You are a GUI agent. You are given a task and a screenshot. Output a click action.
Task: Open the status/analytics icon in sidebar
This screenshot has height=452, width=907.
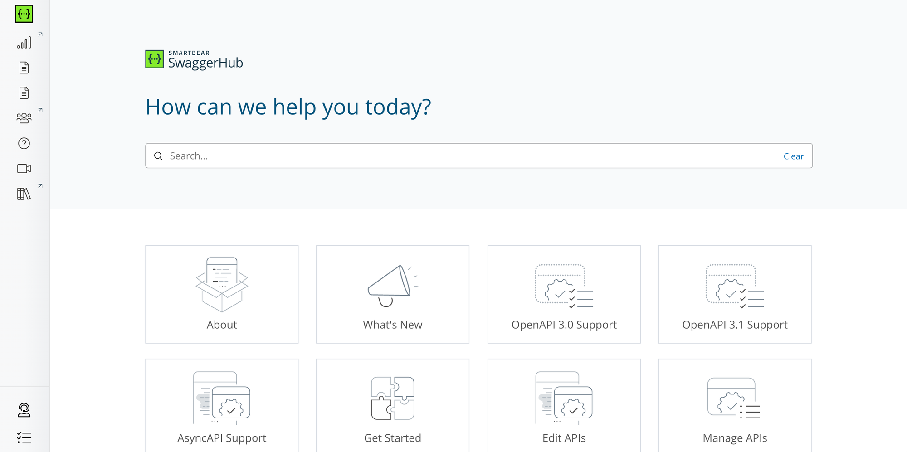click(25, 42)
